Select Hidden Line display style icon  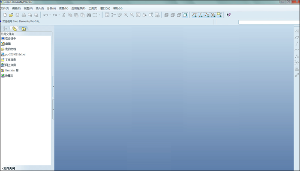tap(173, 15)
